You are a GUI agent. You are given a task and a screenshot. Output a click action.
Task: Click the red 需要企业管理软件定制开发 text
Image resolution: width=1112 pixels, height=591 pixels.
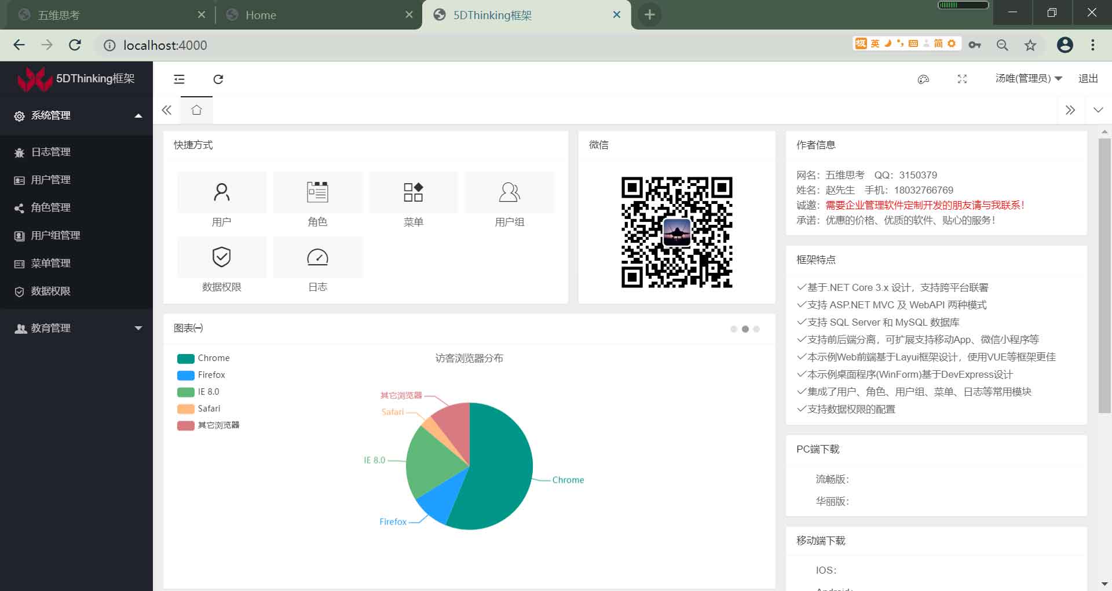[925, 205]
